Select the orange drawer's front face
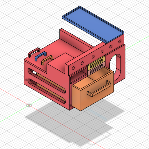This screenshot has height=149, width=149. [97, 91]
